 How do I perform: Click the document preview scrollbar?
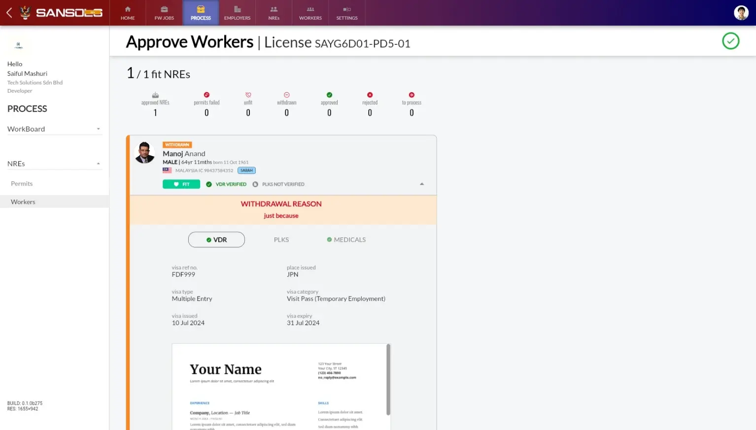pos(388,379)
